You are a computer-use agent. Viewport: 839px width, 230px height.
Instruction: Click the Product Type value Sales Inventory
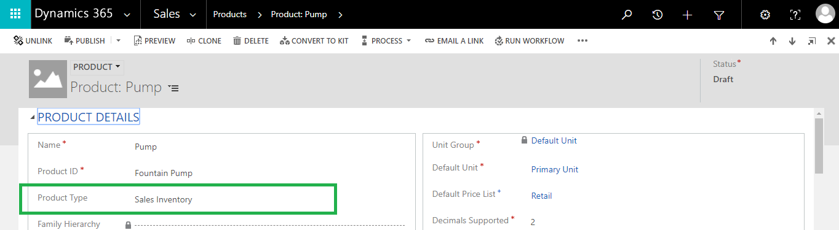164,199
